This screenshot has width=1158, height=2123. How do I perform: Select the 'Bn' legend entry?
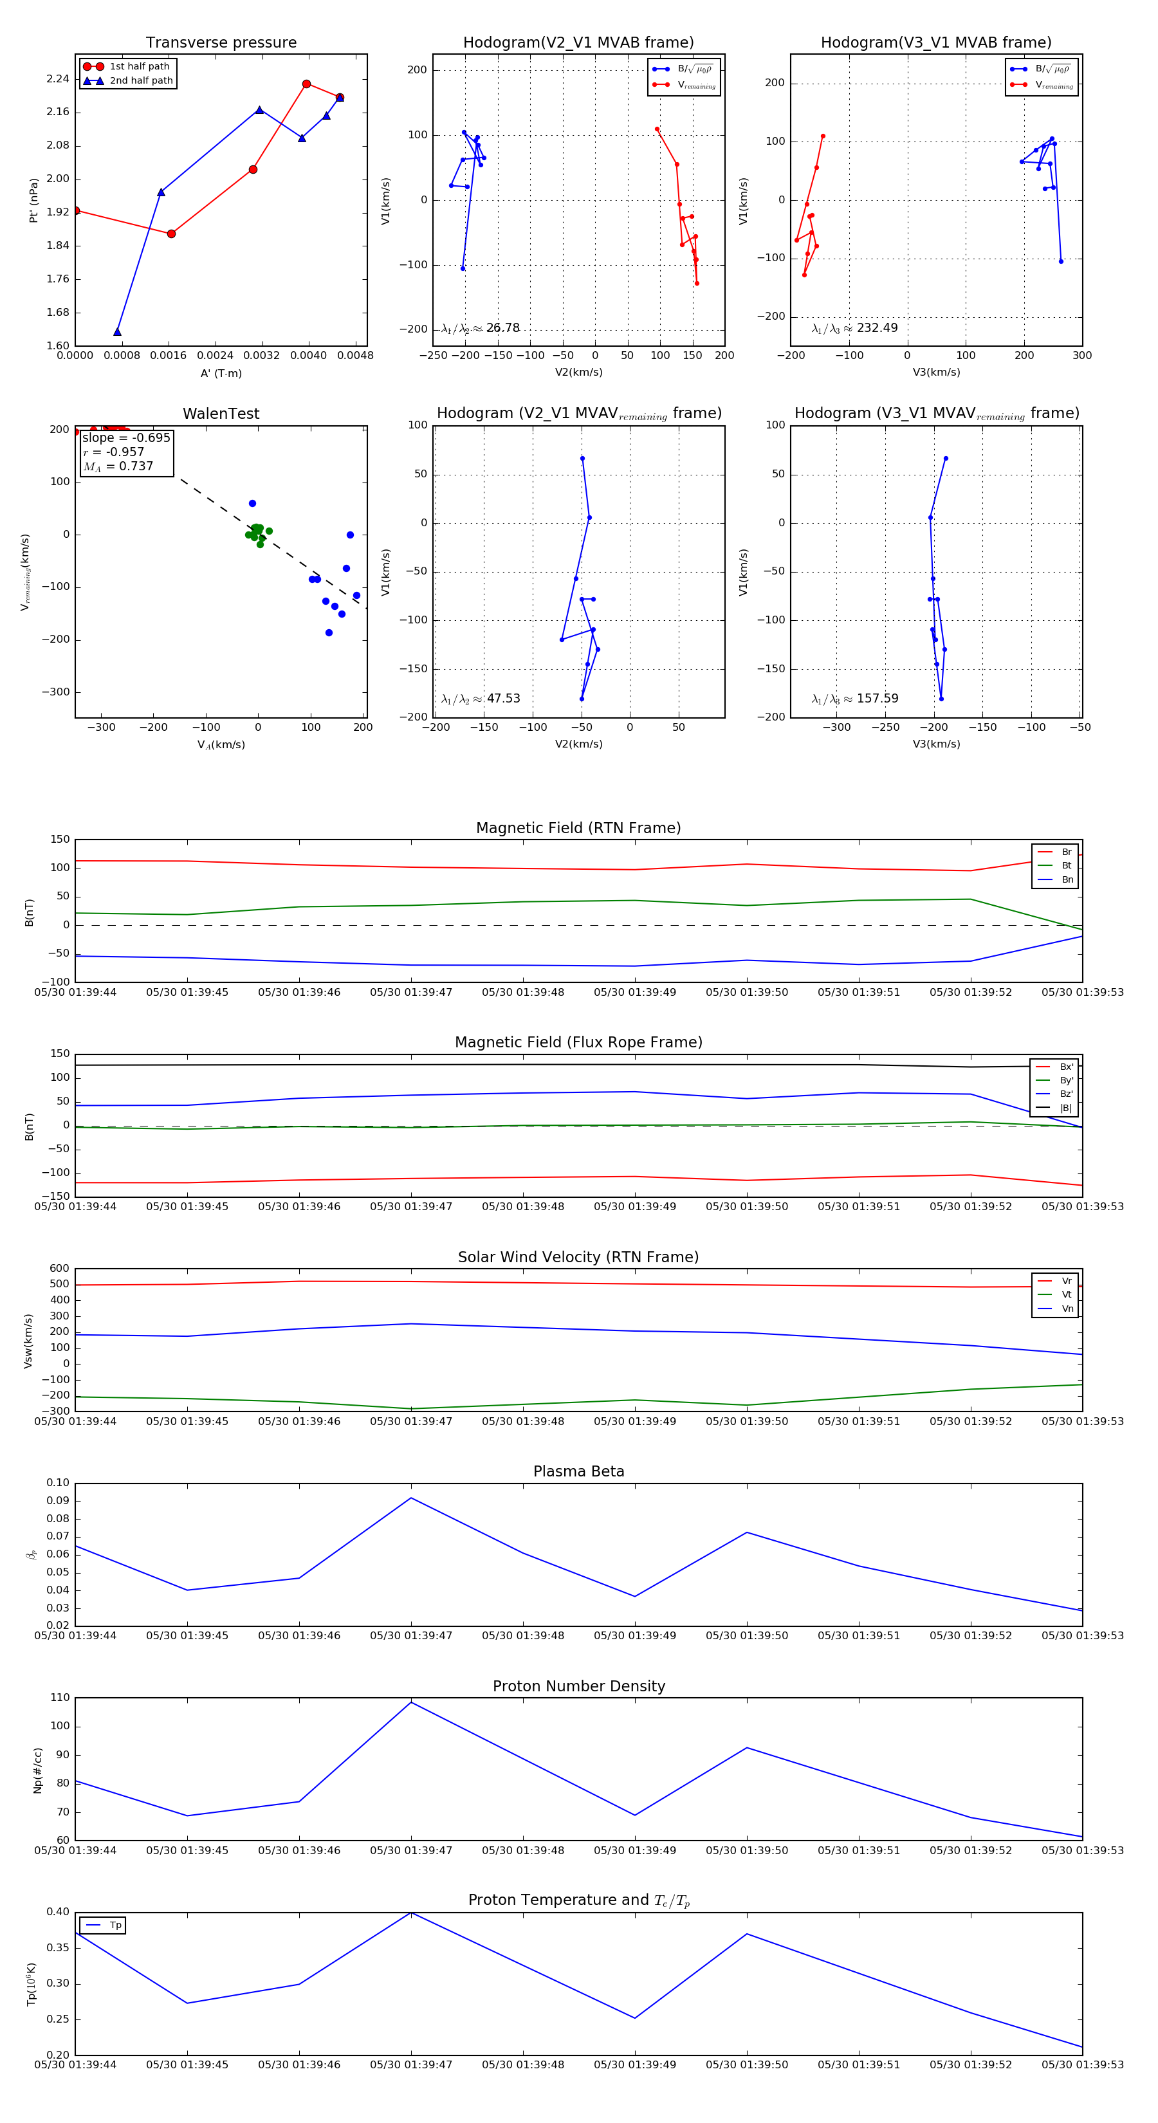coord(1055,880)
